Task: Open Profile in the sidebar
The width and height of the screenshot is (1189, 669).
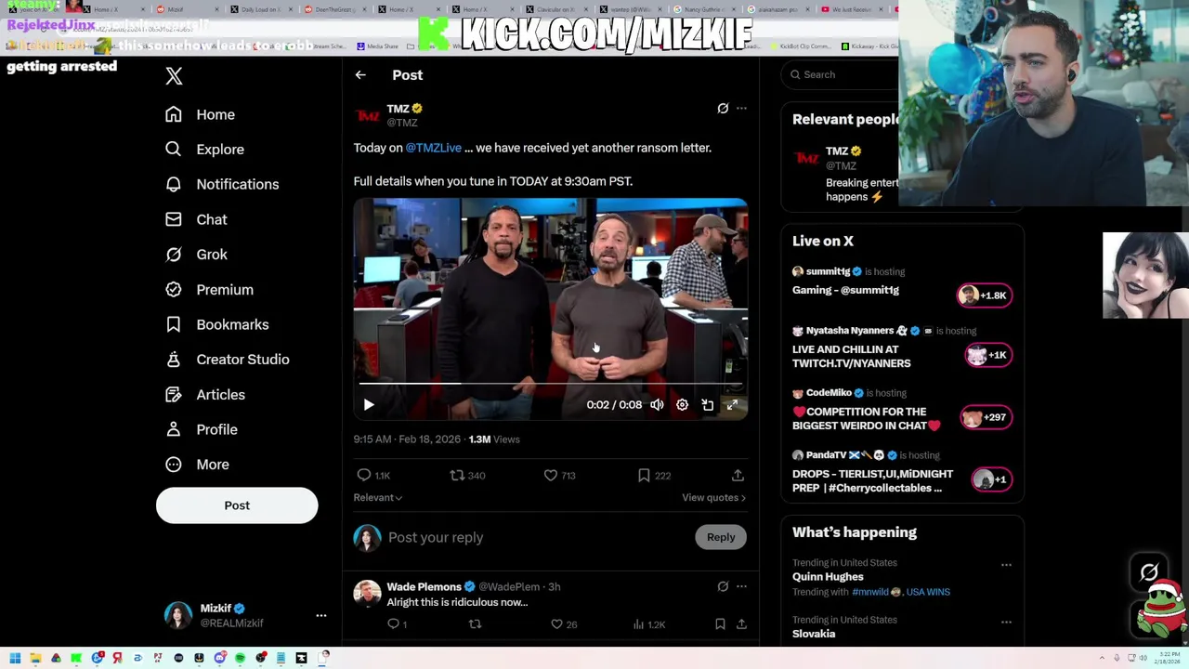Action: (x=202, y=429)
